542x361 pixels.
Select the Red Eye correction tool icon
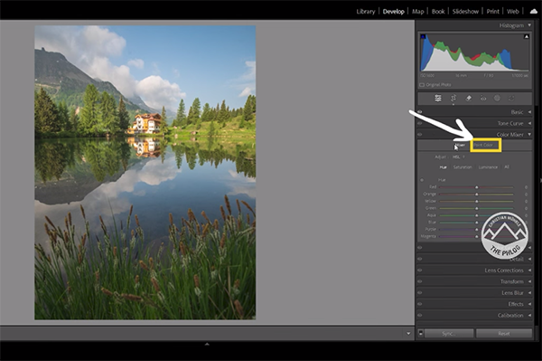(x=483, y=99)
